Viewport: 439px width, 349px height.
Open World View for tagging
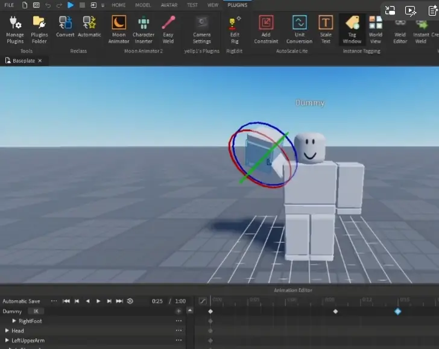[x=376, y=30]
